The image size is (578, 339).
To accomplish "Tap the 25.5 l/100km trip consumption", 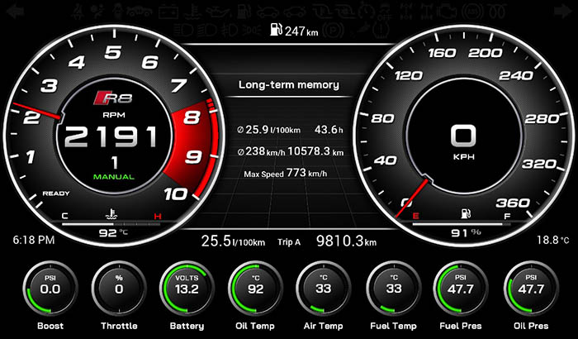I will (x=233, y=241).
